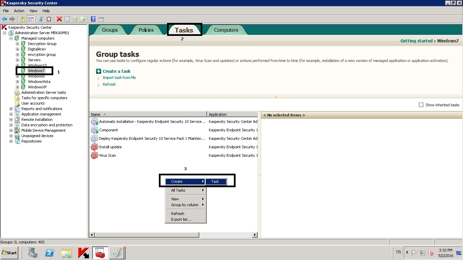Viewport: 463px width, 260px height.
Task: Click Import task from file link
Action: pos(119,78)
